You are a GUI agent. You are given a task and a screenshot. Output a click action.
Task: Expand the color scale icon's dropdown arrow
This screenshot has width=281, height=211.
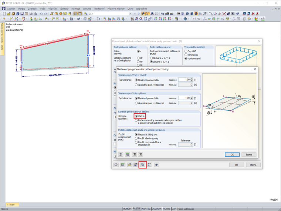(260, 19)
